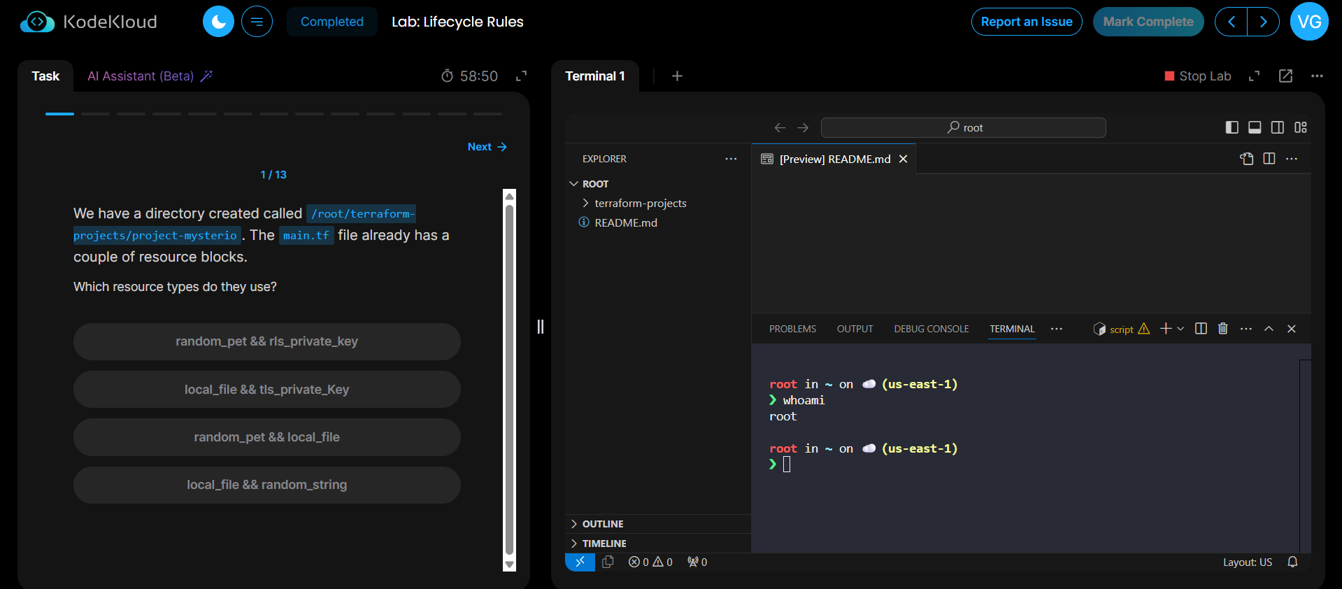The image size is (1342, 589).
Task: Click the task panel scrollbar down arrow
Action: 509,565
